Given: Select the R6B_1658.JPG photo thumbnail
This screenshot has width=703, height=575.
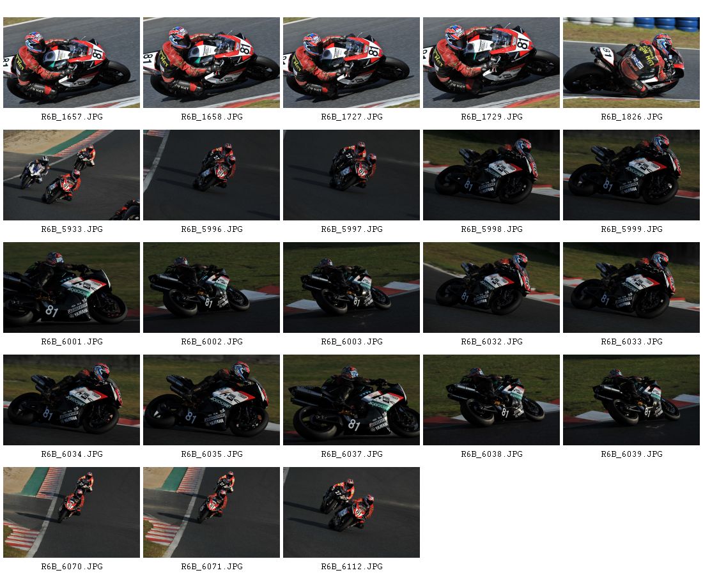Looking at the screenshot, I should 211,63.
